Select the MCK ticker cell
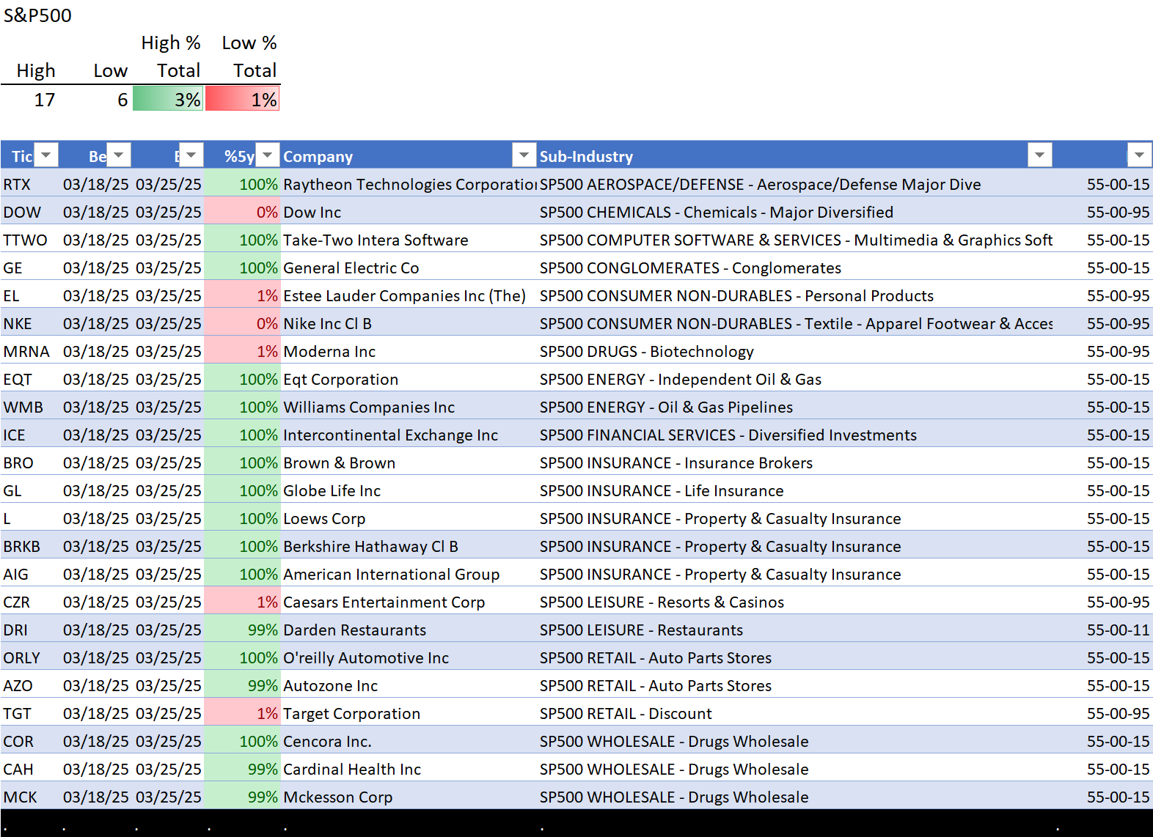Image resolution: width=1153 pixels, height=837 pixels. tap(30, 797)
